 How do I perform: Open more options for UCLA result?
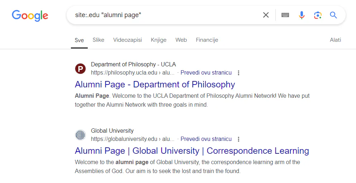click(239, 73)
